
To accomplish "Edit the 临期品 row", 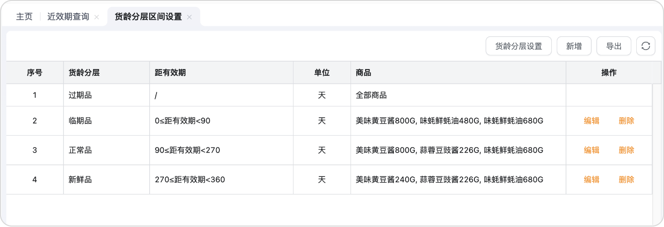I will tap(591, 121).
